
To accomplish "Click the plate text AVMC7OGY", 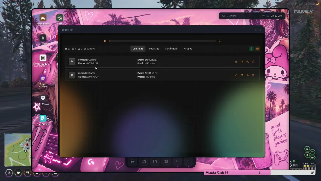I will 93,77.
